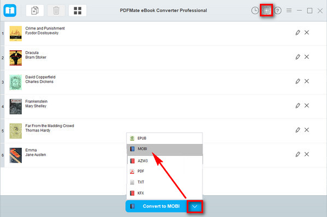Click author 'Jane Austen'
This screenshot has width=327, height=217.
pyautogui.click(x=35, y=155)
